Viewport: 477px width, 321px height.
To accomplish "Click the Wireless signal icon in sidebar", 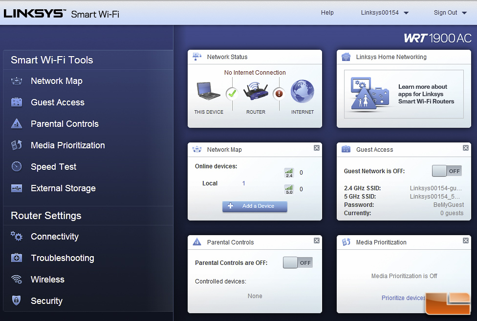I will click(17, 280).
